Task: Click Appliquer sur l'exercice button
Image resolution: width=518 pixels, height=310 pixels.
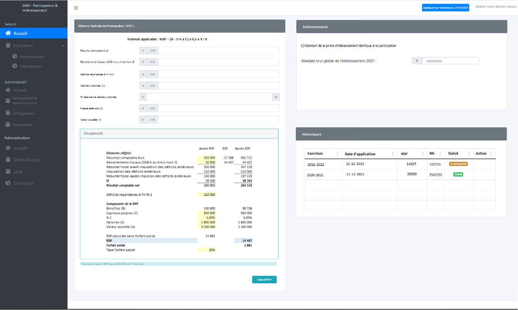Action: coord(445,8)
